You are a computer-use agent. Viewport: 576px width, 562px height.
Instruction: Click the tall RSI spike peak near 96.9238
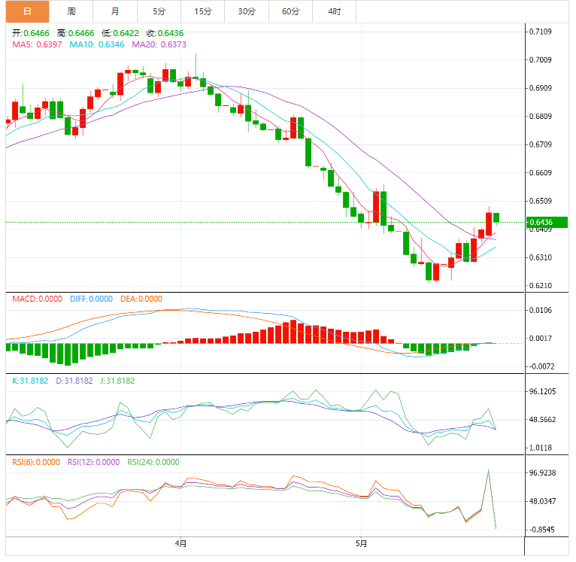[488, 470]
